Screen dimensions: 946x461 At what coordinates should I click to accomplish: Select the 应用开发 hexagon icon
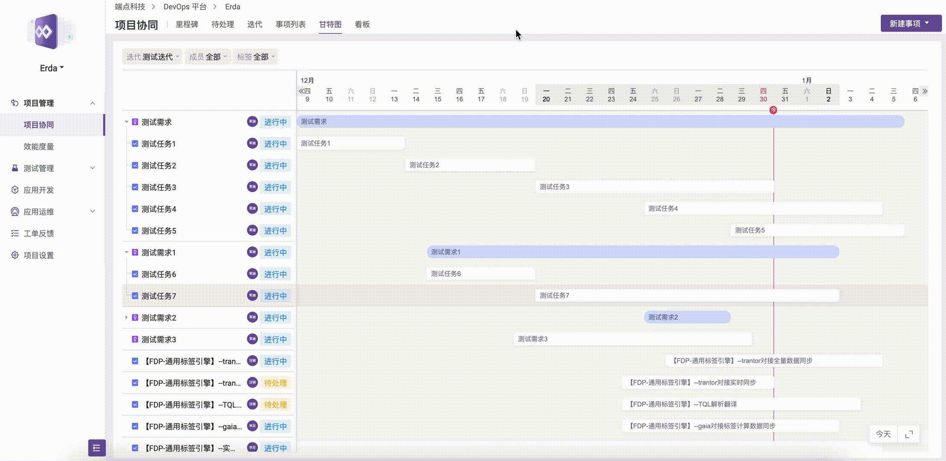[x=14, y=190]
